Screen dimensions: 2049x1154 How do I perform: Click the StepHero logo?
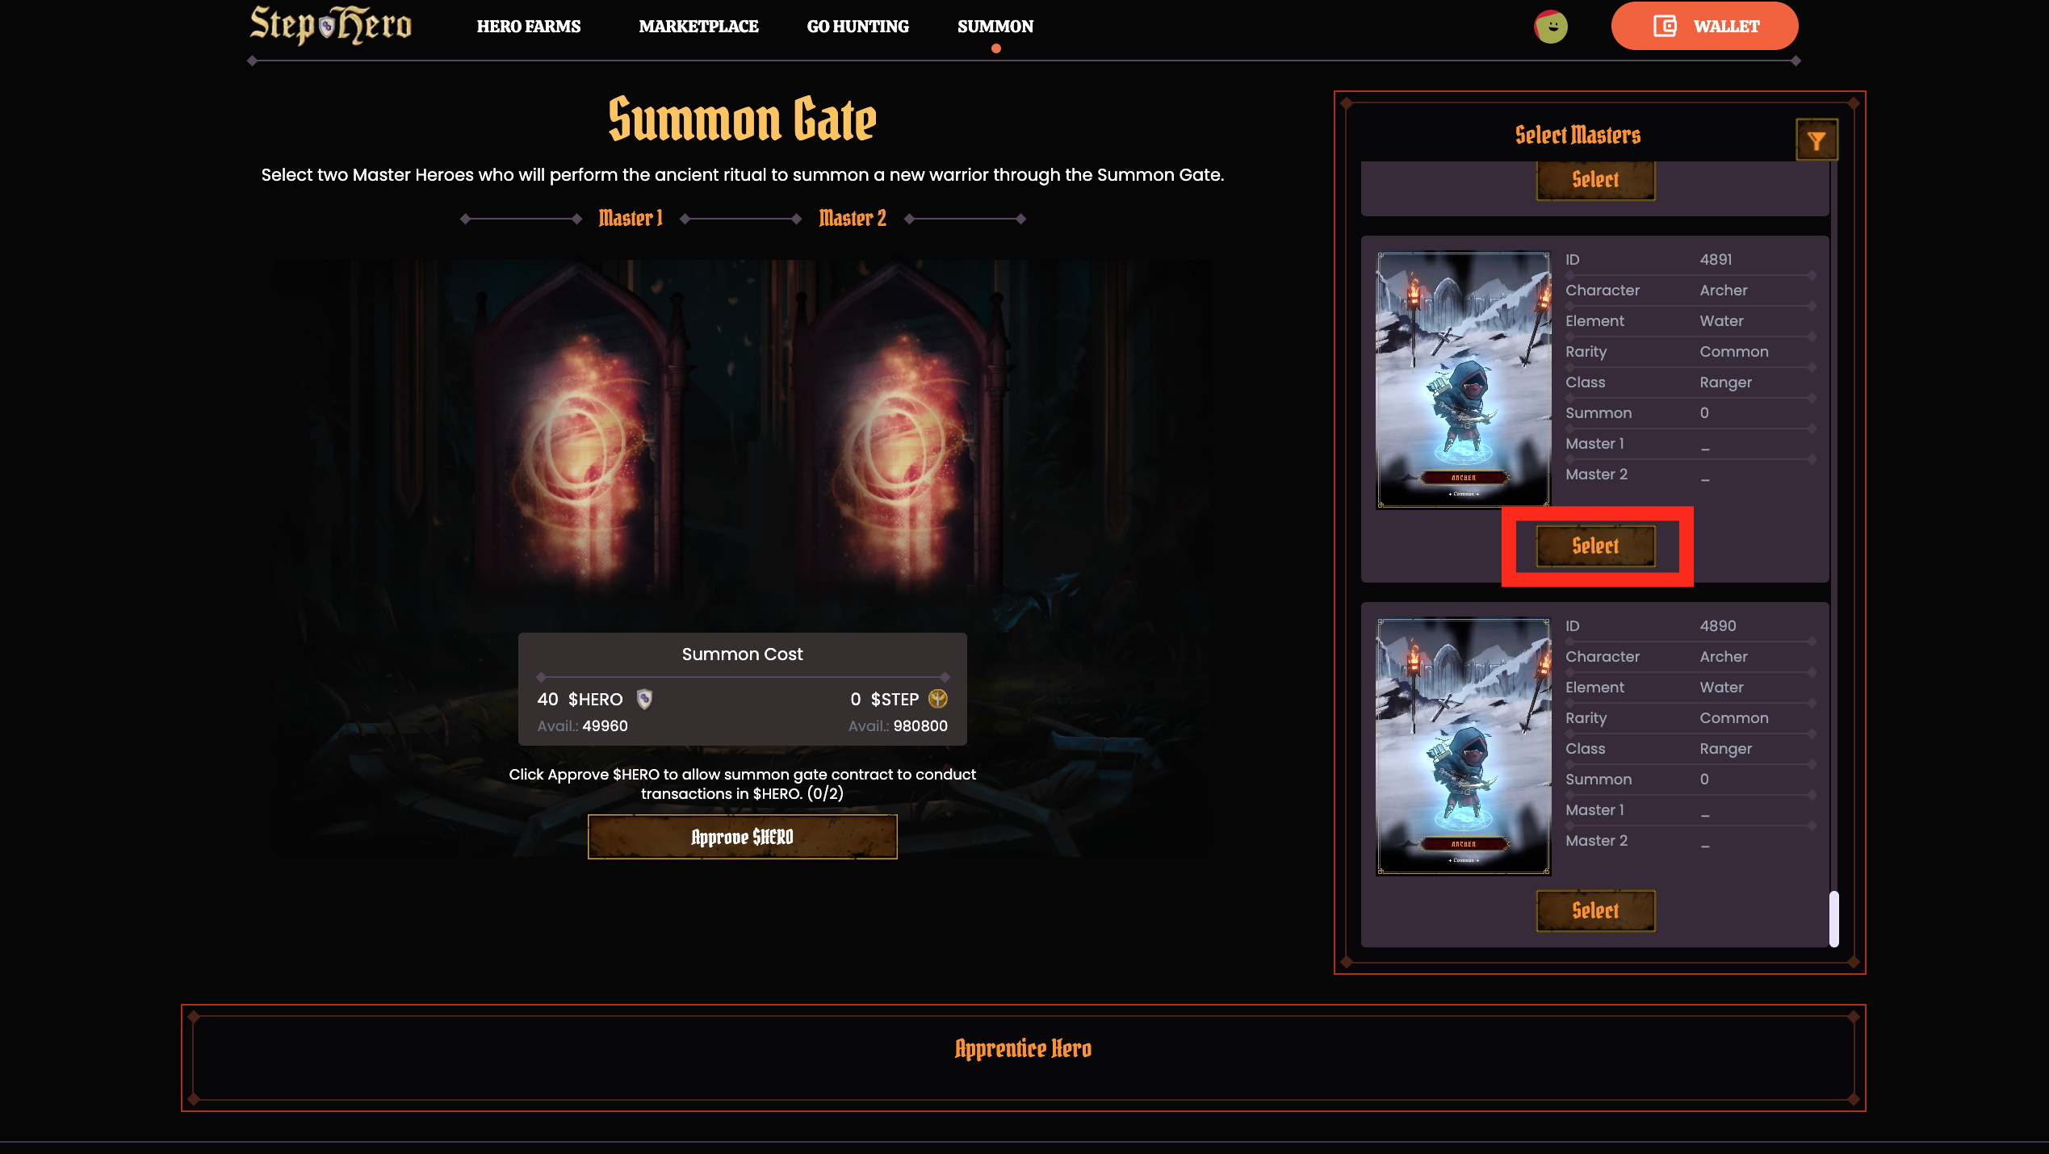click(331, 25)
